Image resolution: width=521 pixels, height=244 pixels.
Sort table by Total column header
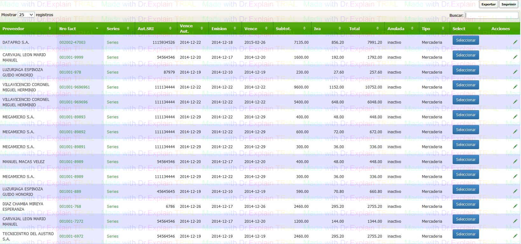pyautogui.click(x=364, y=29)
